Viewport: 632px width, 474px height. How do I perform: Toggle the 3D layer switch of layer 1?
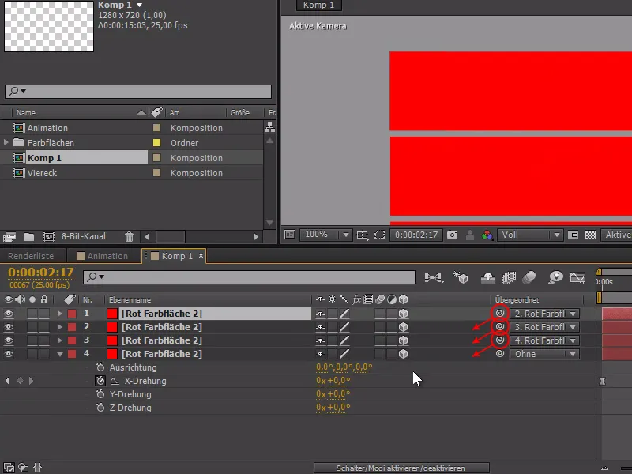[403, 314]
